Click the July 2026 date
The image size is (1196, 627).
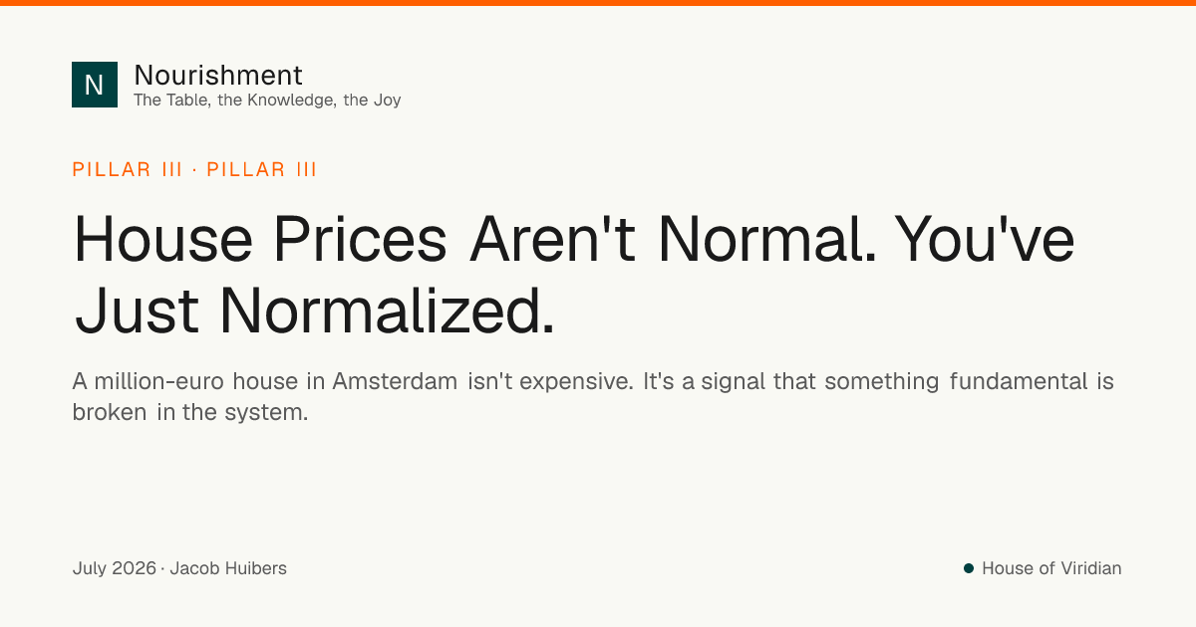pyautogui.click(x=115, y=568)
